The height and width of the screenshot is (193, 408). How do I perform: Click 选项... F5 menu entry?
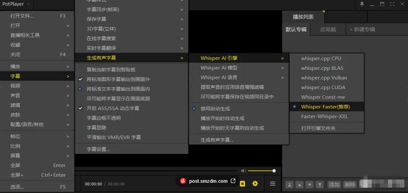tap(37, 187)
